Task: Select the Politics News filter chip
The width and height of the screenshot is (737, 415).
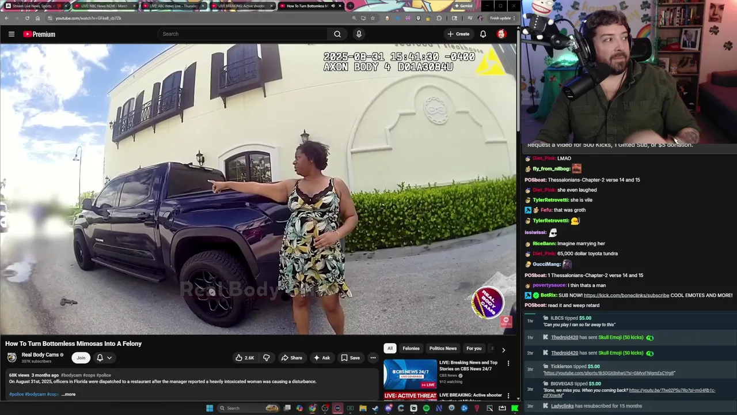Action: [x=443, y=348]
